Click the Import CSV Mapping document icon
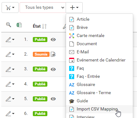137x118 pixels. [72, 109]
